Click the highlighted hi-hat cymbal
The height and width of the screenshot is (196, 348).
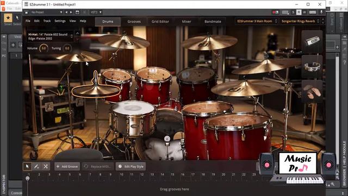click(x=96, y=90)
